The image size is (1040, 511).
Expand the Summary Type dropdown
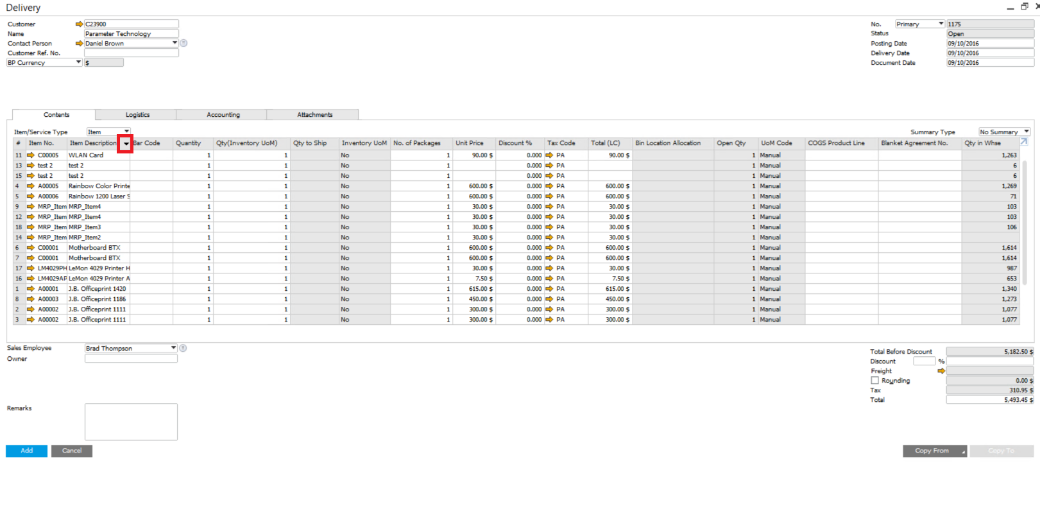pyautogui.click(x=1027, y=132)
